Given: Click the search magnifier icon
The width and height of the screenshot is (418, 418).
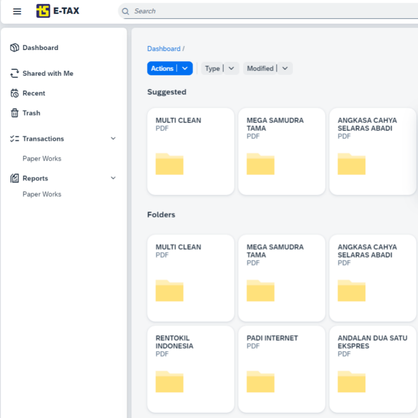Looking at the screenshot, I should tap(126, 12).
